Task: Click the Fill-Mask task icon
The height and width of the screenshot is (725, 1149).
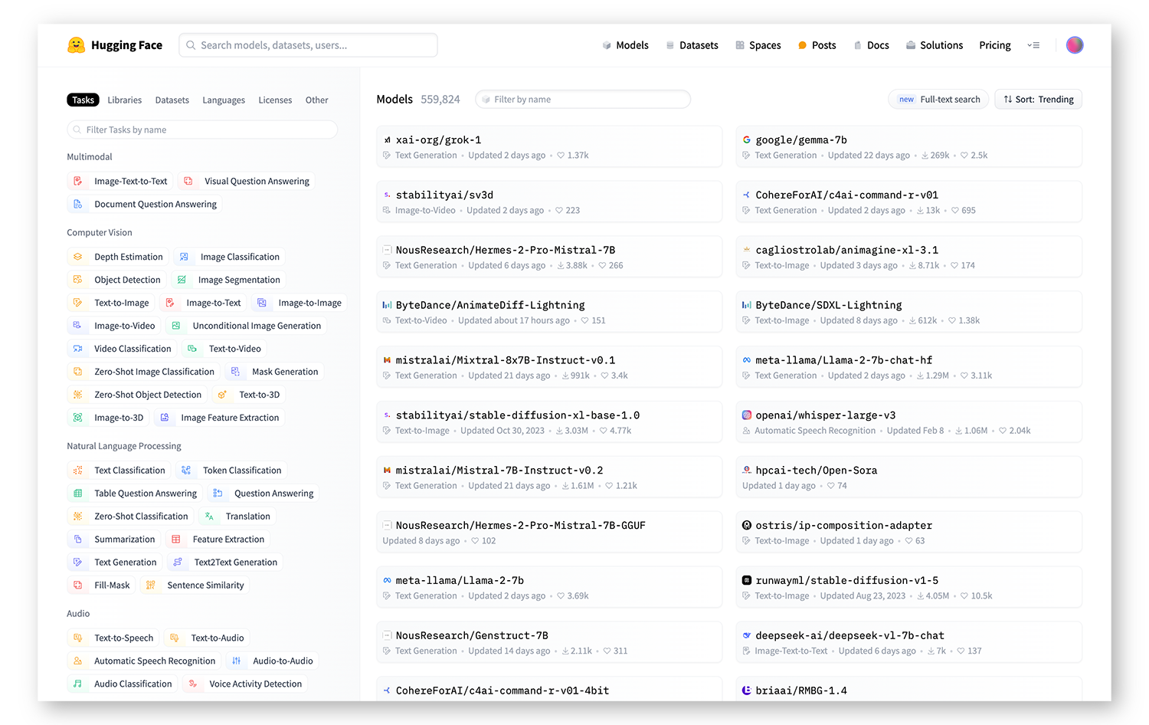Action: coord(77,586)
